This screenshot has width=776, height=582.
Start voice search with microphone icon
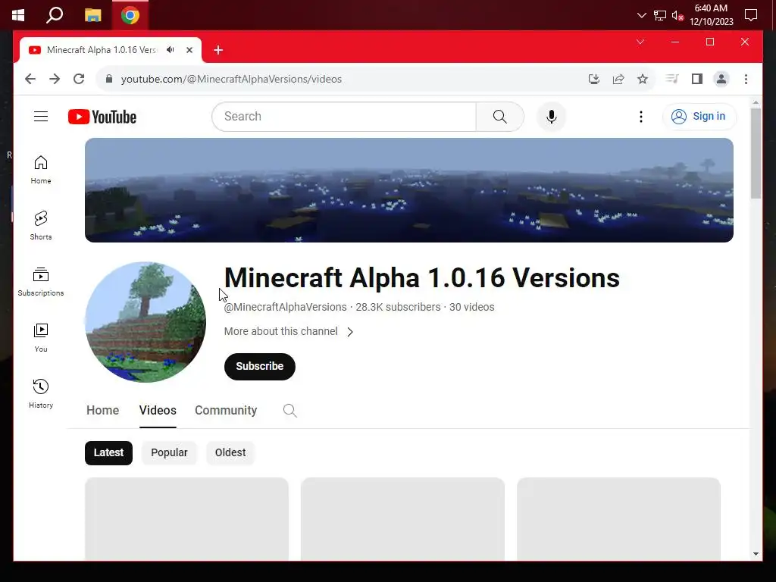click(x=552, y=116)
